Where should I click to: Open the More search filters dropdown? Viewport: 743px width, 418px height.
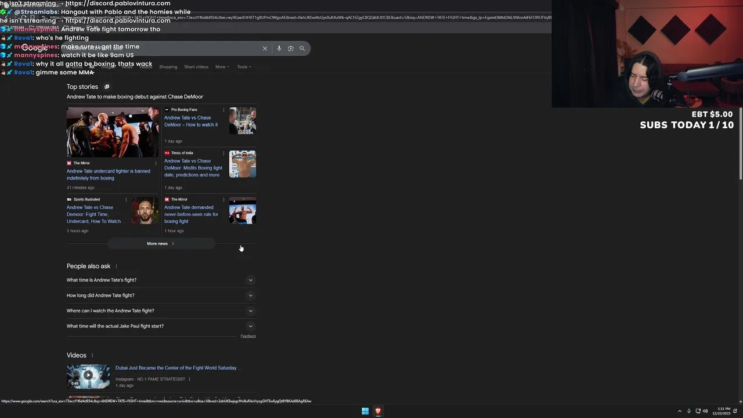pos(222,67)
